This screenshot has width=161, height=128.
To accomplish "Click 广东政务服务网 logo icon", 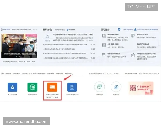I will tap(119, 29).
